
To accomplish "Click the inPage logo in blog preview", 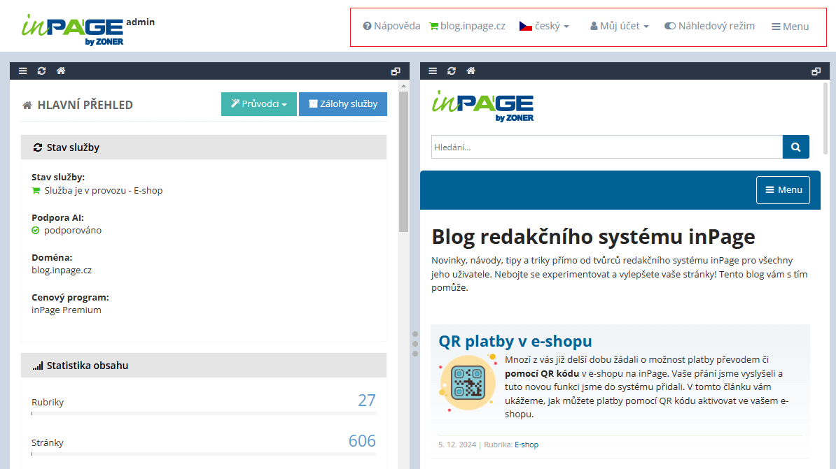I will click(x=482, y=106).
